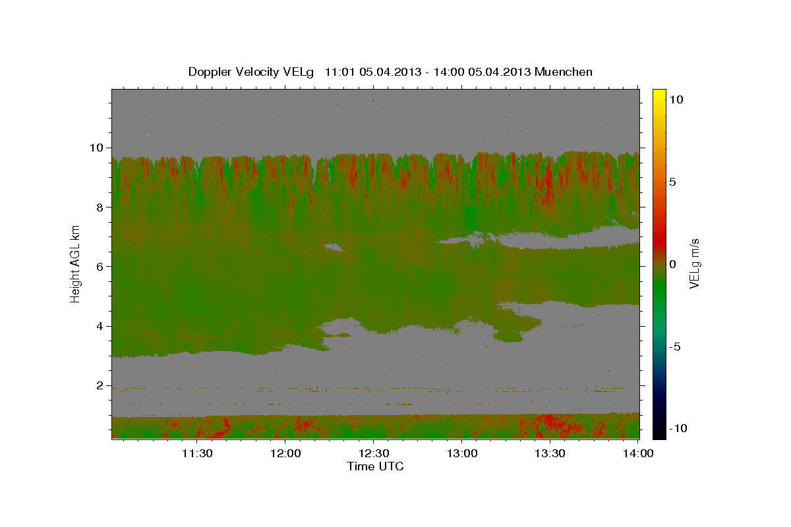Select the 'Muenchen' location text in title
The width and height of the screenshot is (791, 527).
[564, 72]
